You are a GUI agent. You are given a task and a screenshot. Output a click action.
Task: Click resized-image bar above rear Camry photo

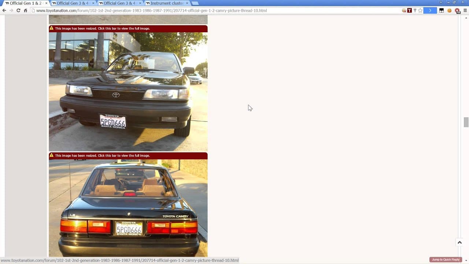(128, 156)
